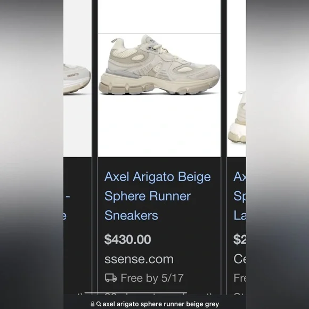Tap the magnifier icon in the address bar

click(x=99, y=304)
